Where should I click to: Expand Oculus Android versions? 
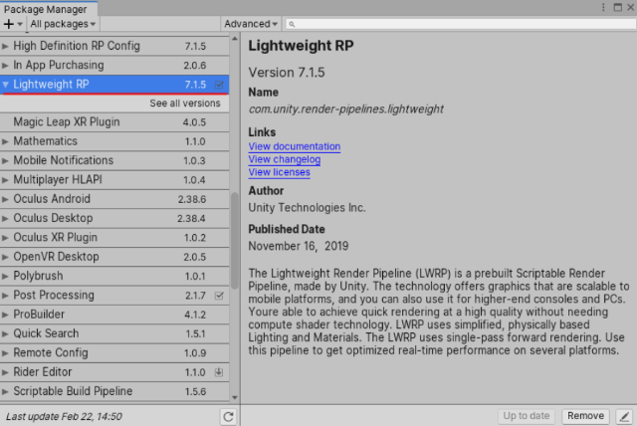click(5, 199)
